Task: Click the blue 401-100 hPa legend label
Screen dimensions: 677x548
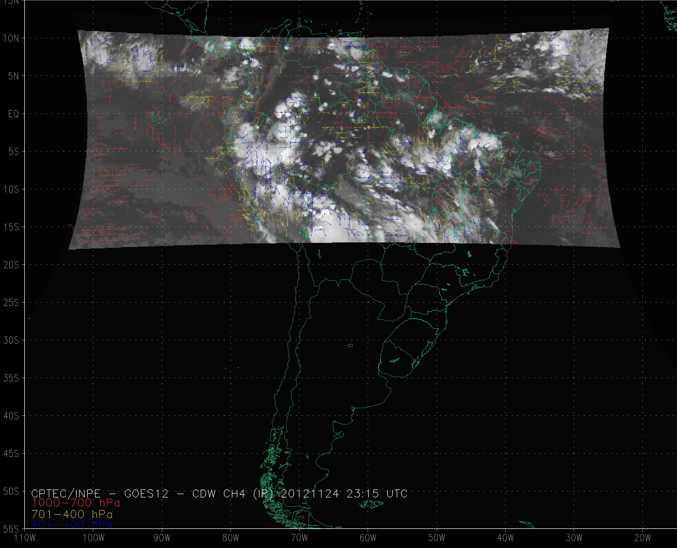Action: tap(72, 524)
